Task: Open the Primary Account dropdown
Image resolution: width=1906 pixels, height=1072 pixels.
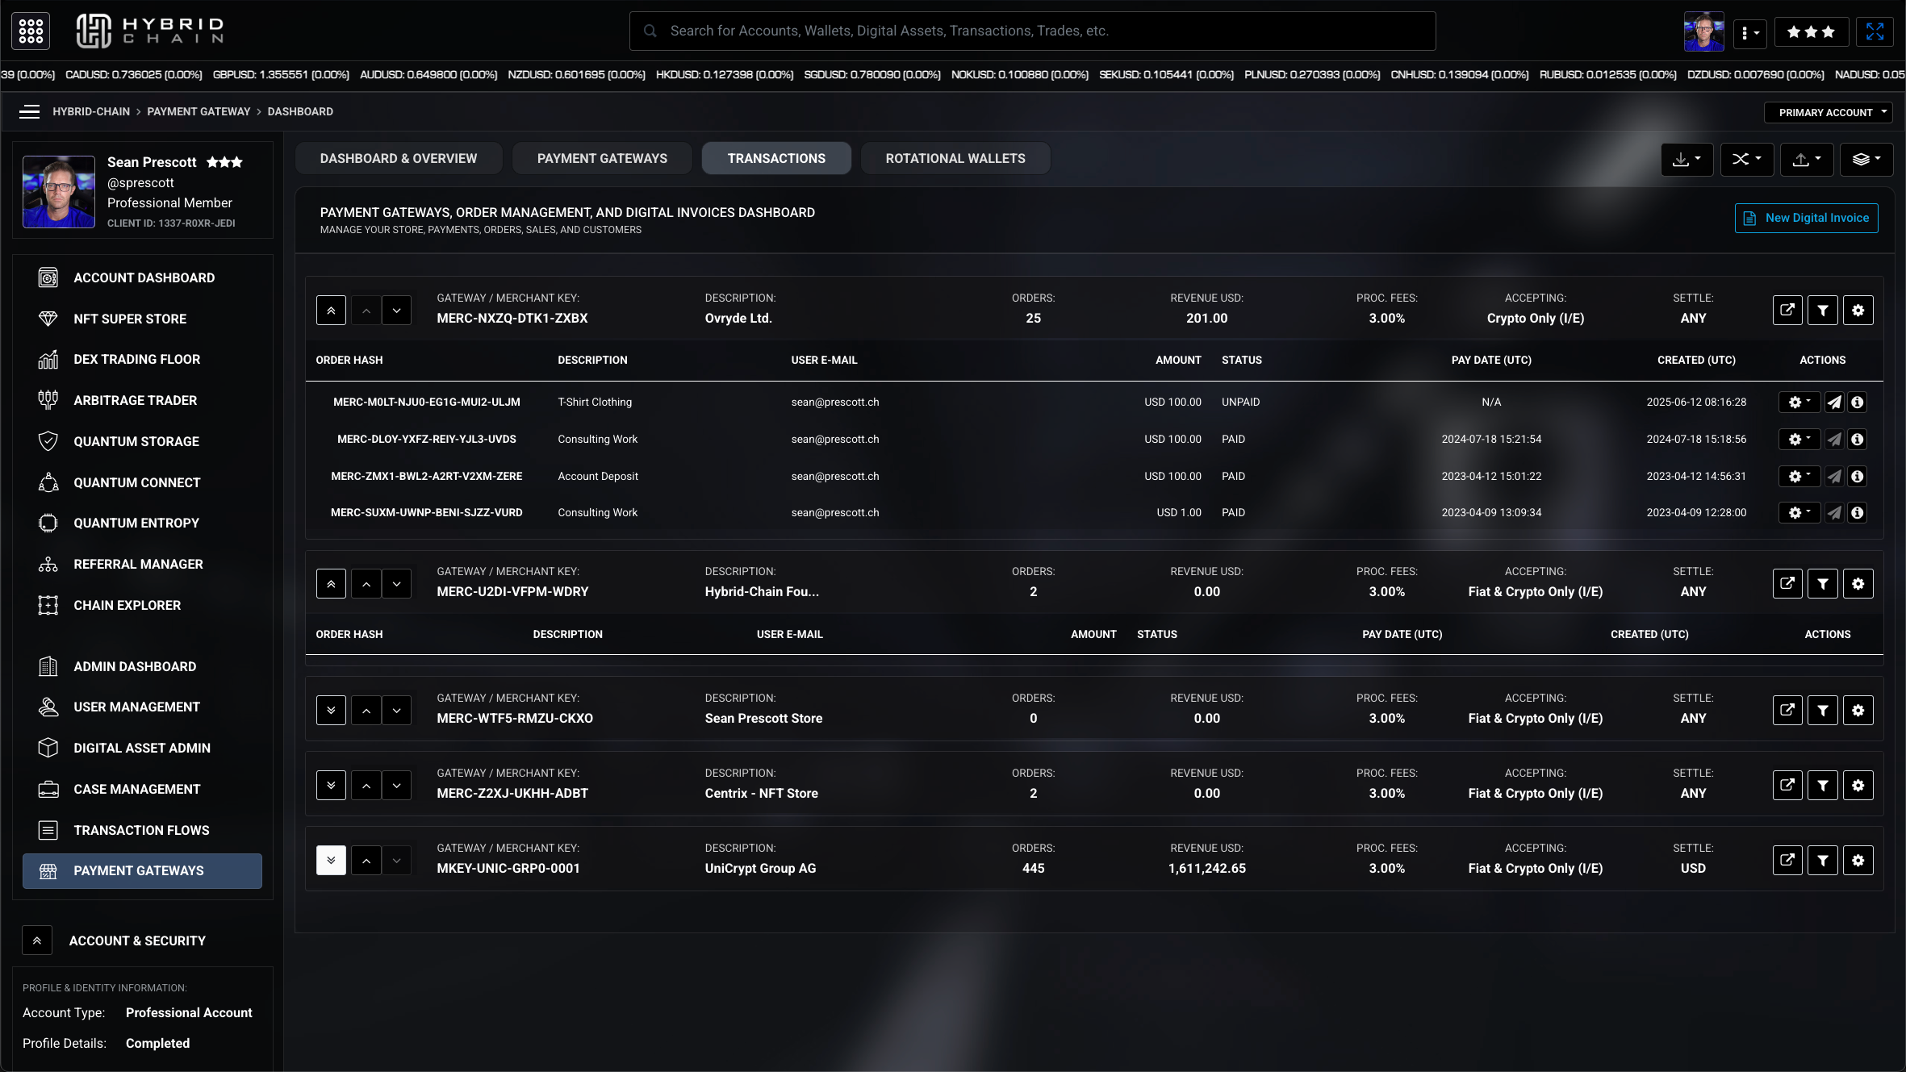Action: pos(1828,112)
